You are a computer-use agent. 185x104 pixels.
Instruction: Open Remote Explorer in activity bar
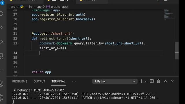1,56
